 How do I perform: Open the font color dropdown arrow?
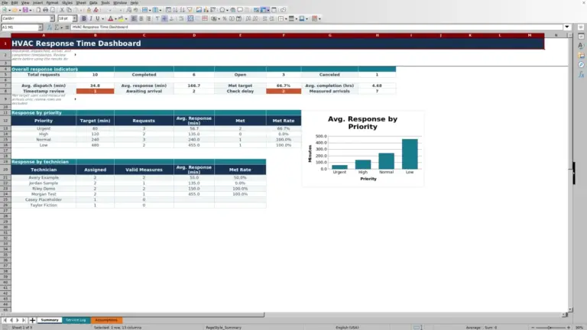click(x=115, y=18)
